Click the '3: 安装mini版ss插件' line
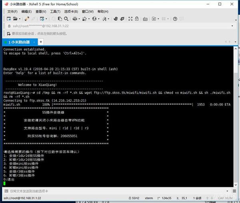This screenshot has height=203, width=240. click(21, 164)
